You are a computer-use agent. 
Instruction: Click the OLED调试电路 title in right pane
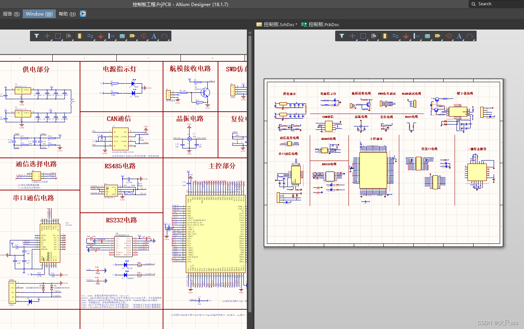411,94
